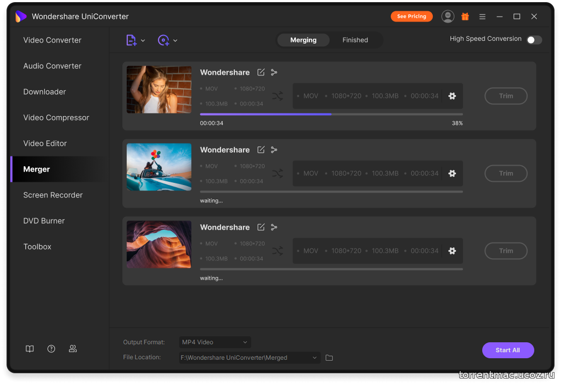Open the File Location path dropdown

click(250, 358)
